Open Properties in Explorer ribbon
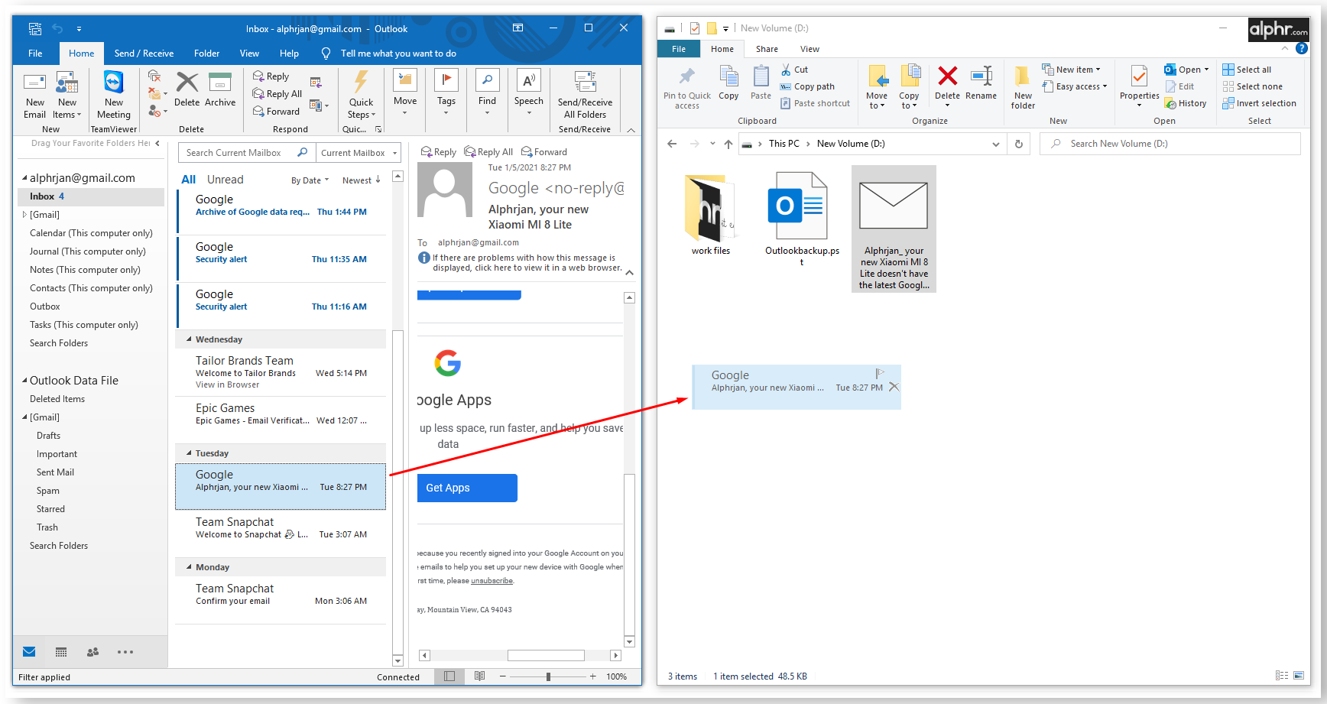Image resolution: width=1327 pixels, height=704 pixels. (1139, 86)
